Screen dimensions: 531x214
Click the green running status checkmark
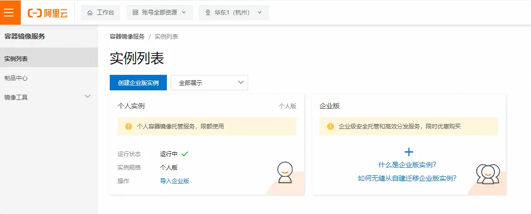(185, 154)
